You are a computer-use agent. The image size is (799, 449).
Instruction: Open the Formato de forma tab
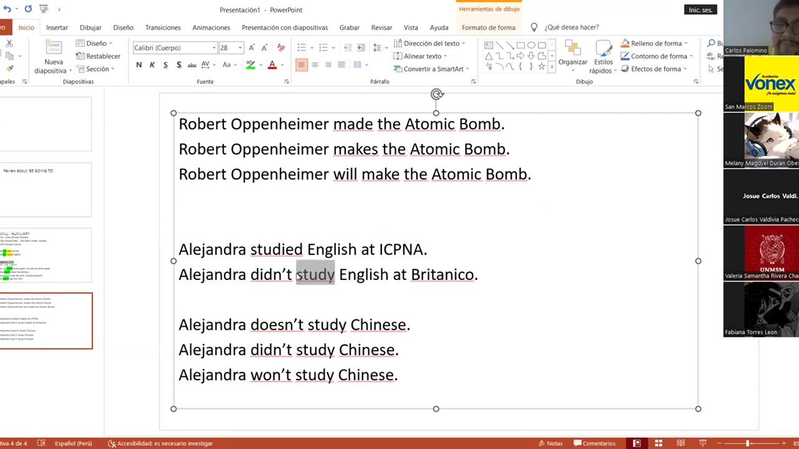pyautogui.click(x=489, y=27)
